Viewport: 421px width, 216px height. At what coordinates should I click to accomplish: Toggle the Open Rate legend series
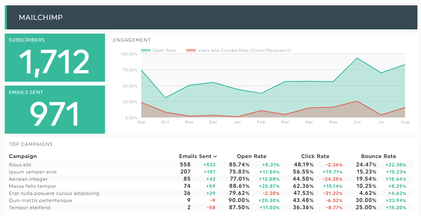click(x=158, y=51)
